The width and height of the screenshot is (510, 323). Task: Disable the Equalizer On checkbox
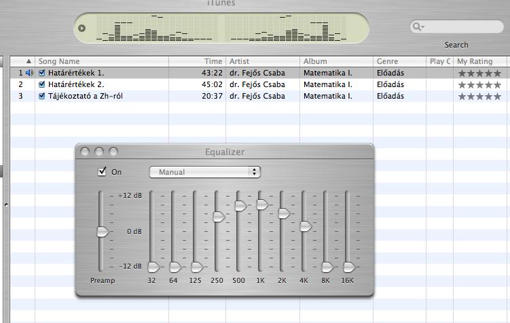click(x=102, y=171)
